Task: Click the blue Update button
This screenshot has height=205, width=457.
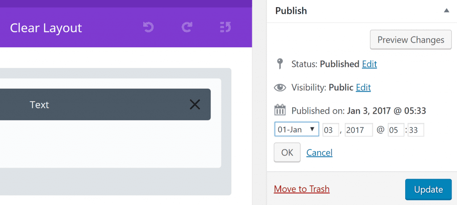Action: (x=428, y=189)
